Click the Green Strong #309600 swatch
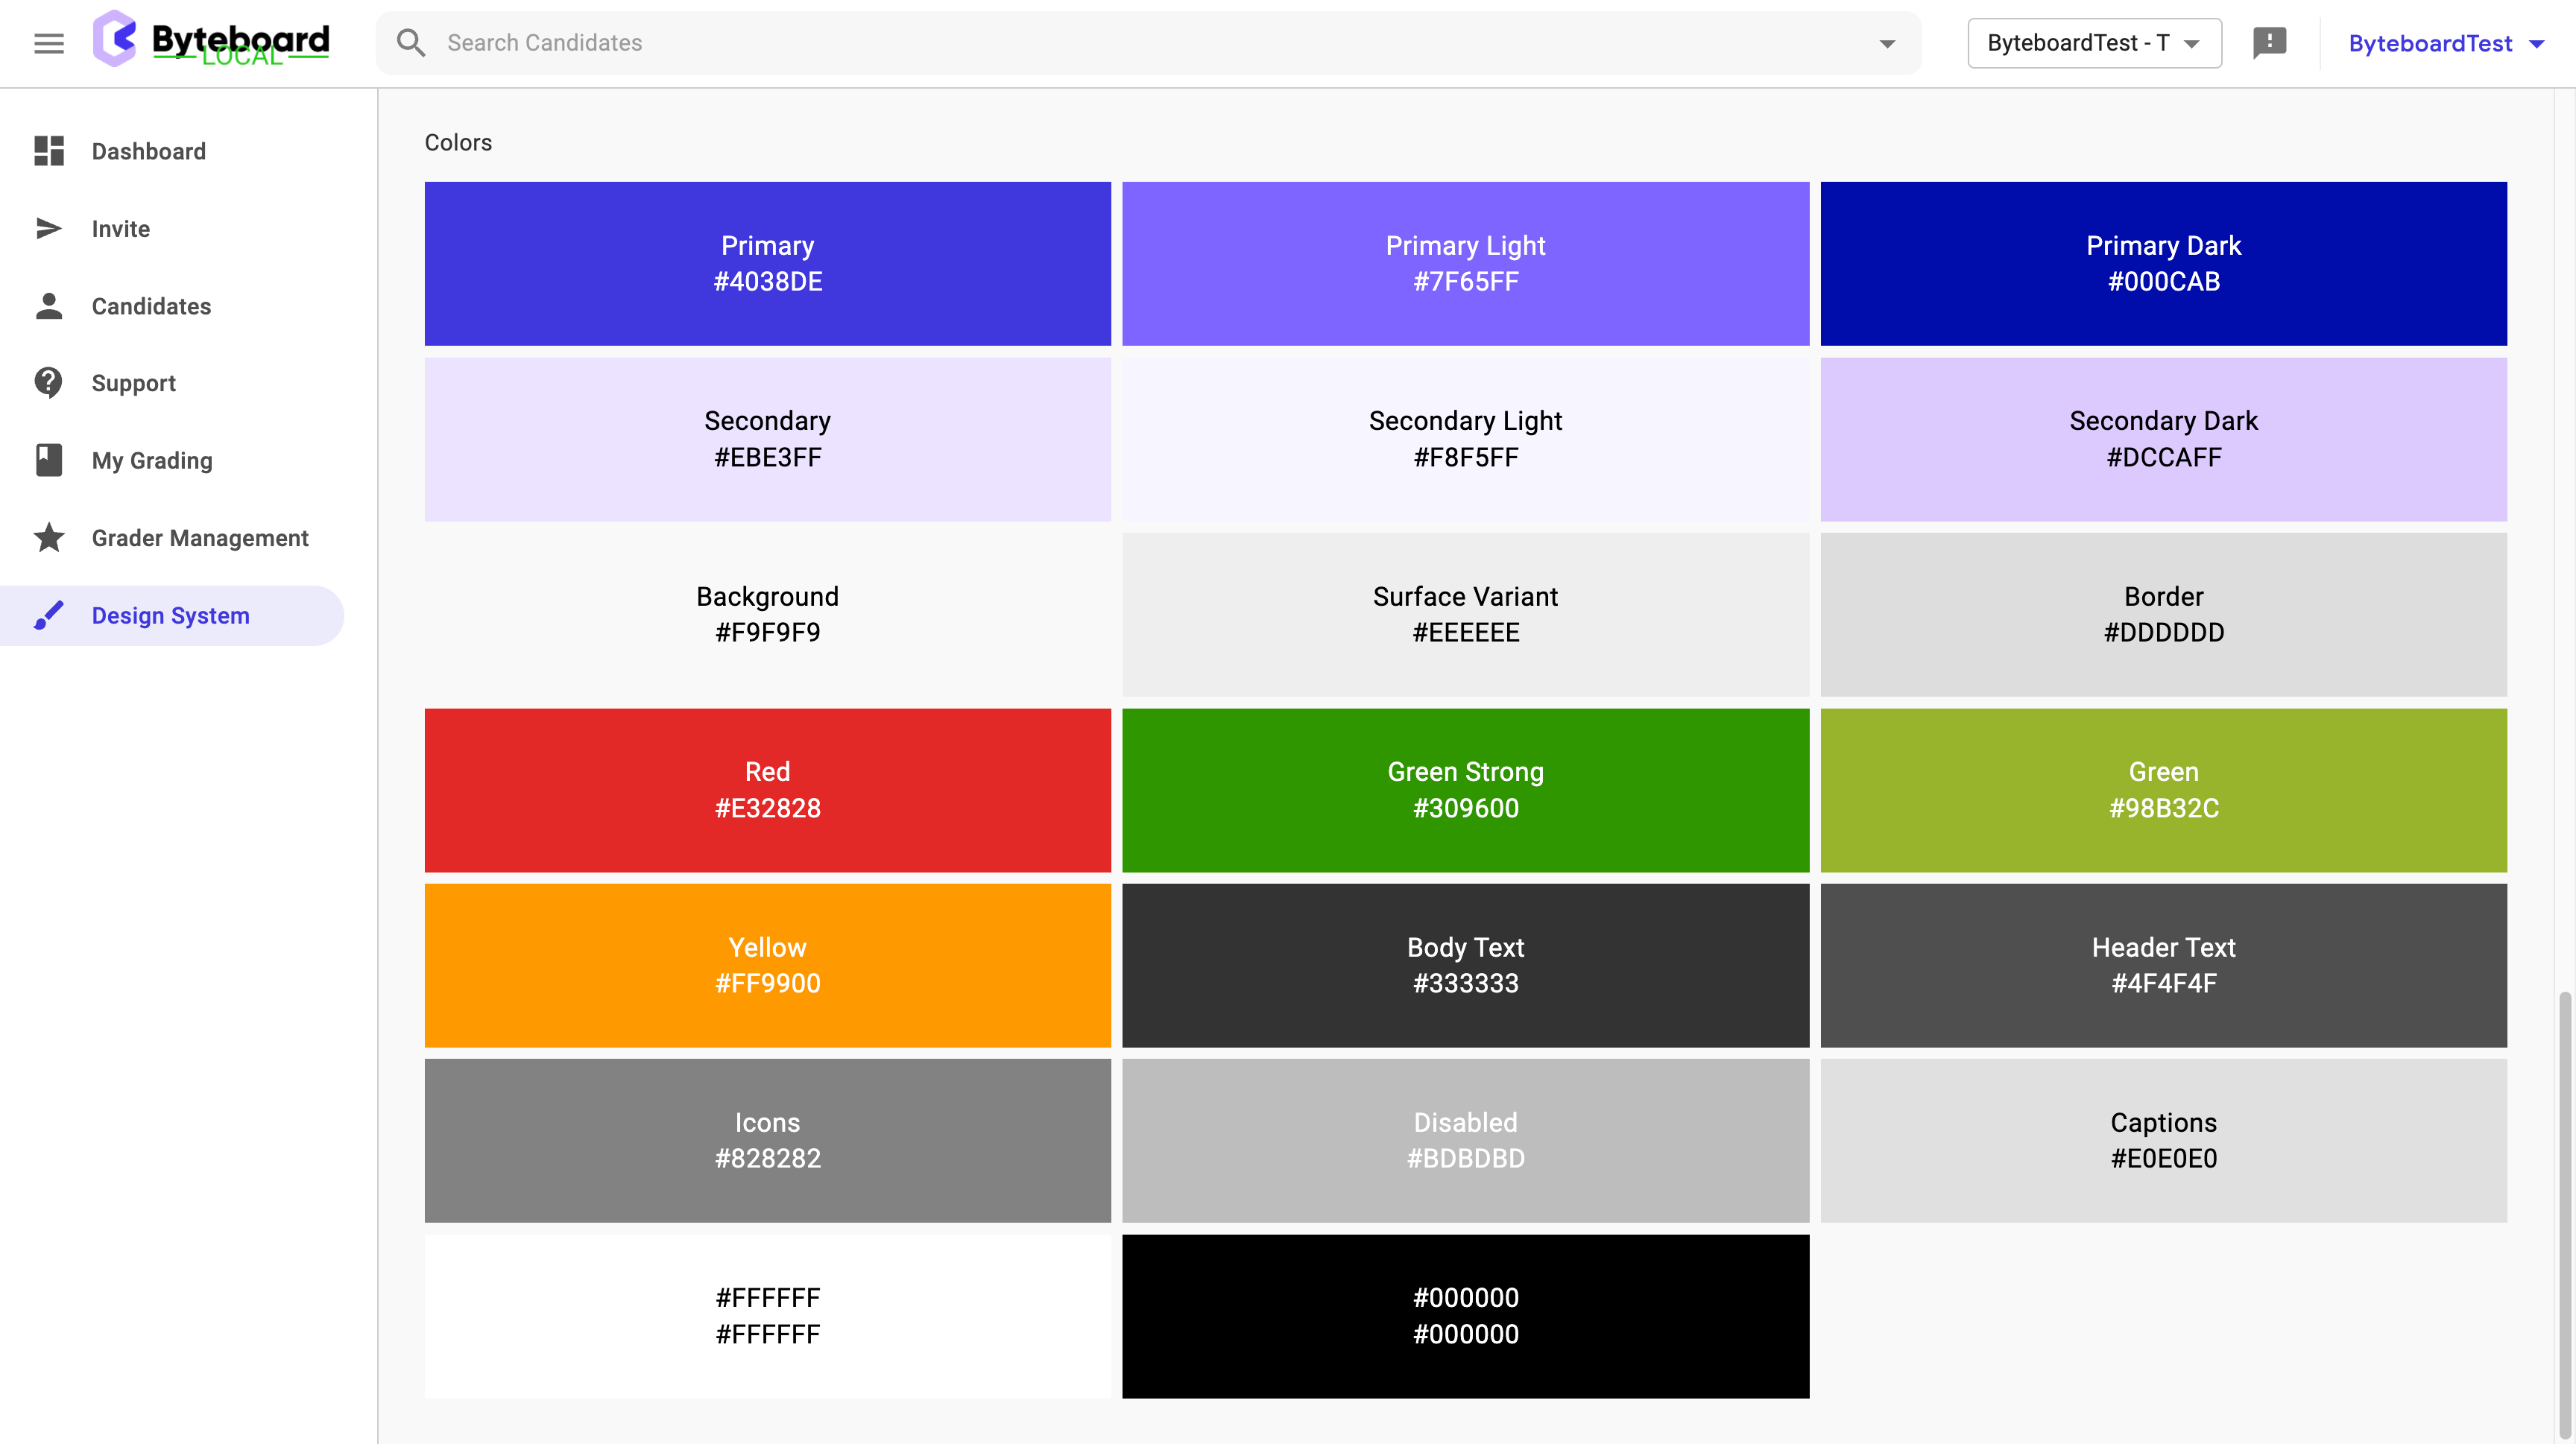The width and height of the screenshot is (2576, 1444). tap(1465, 790)
